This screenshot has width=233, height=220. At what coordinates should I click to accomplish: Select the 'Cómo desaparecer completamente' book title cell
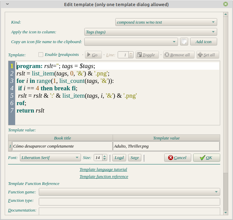click(x=62, y=146)
